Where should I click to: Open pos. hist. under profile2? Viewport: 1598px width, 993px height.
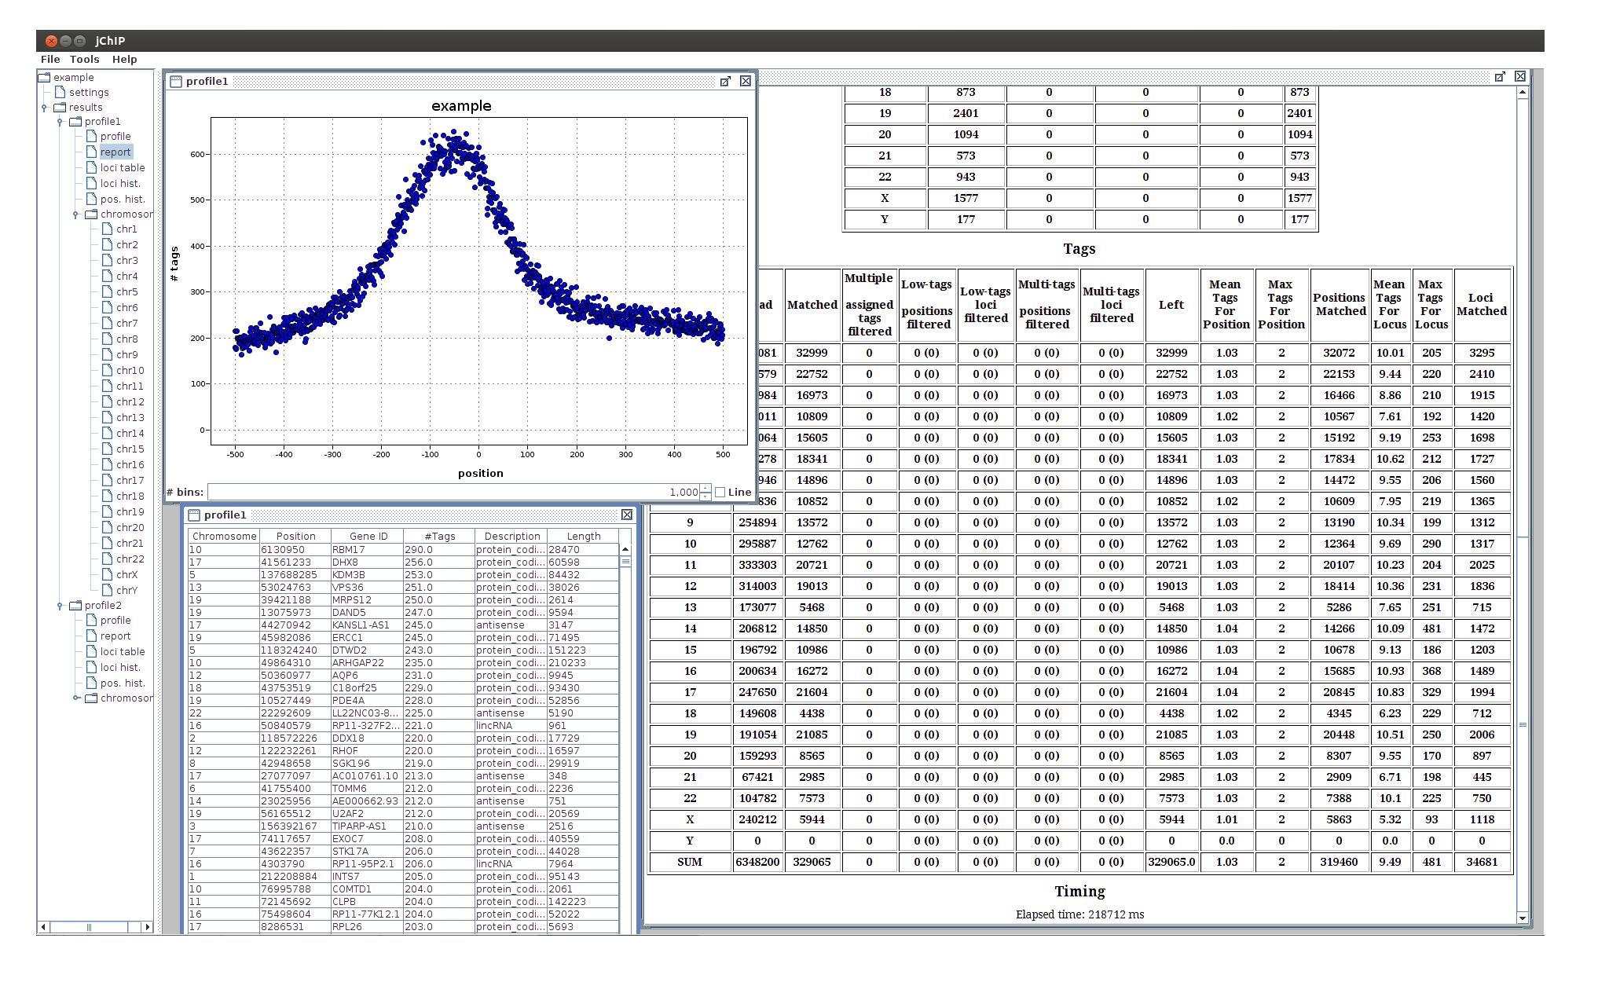pyautogui.click(x=122, y=683)
